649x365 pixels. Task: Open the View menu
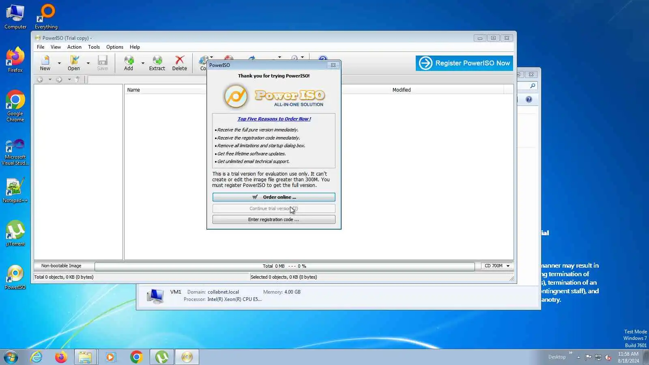56,47
